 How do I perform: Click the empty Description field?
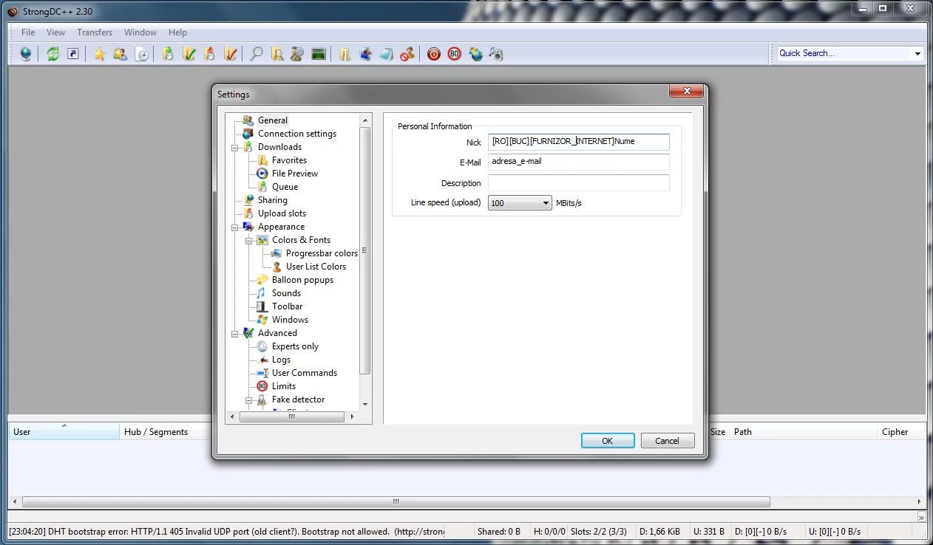(x=579, y=182)
